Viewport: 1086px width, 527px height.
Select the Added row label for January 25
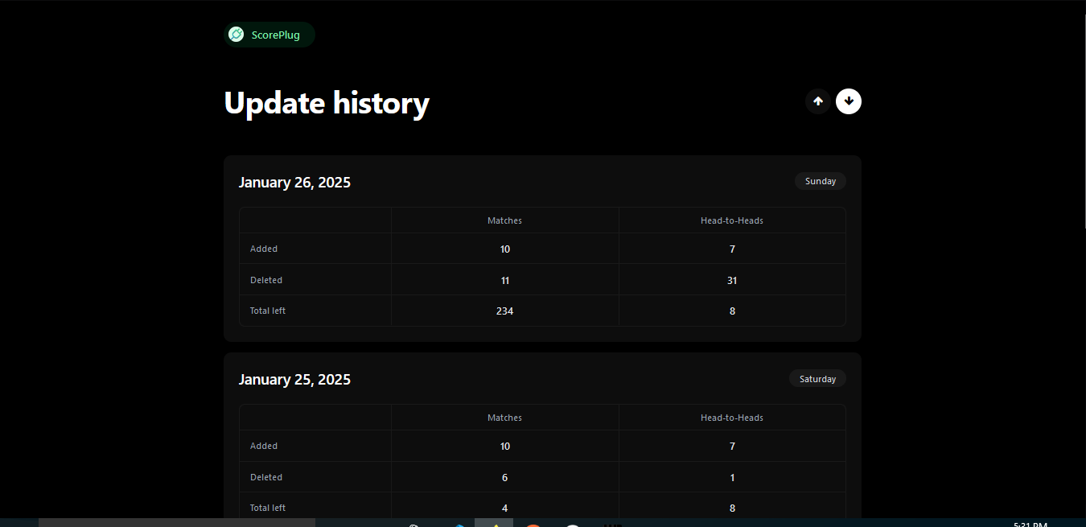click(264, 446)
